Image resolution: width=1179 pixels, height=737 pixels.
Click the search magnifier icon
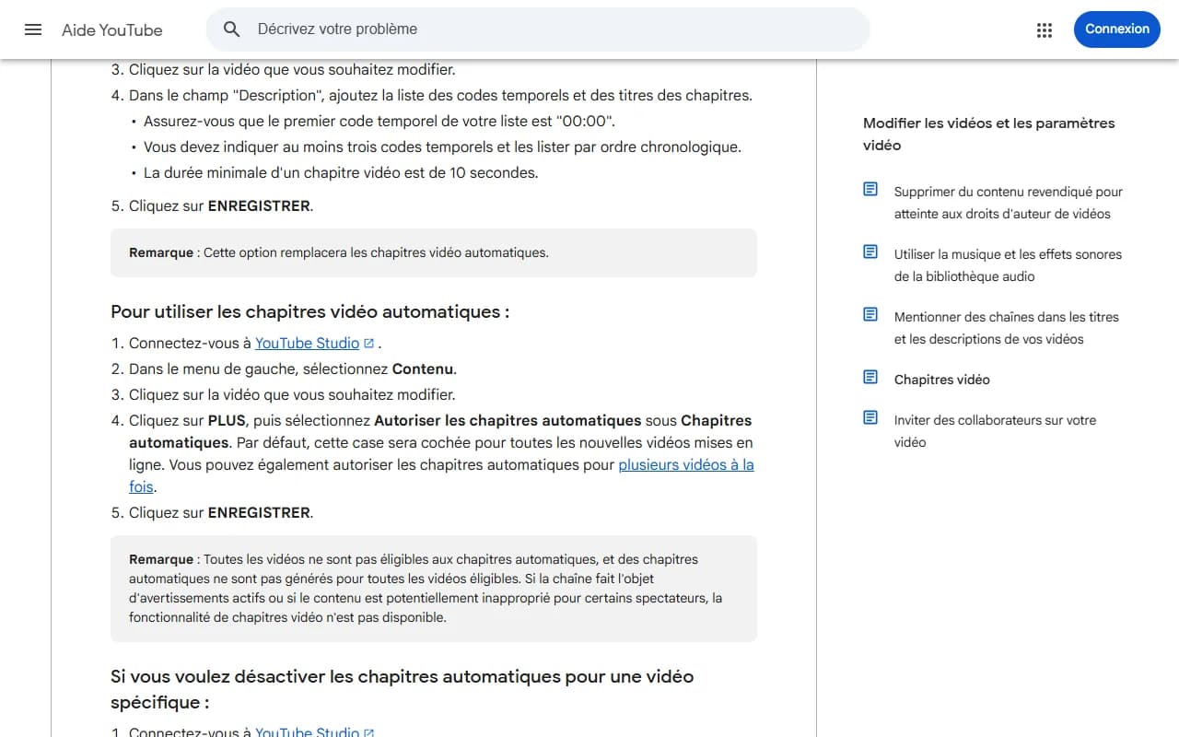click(x=232, y=29)
